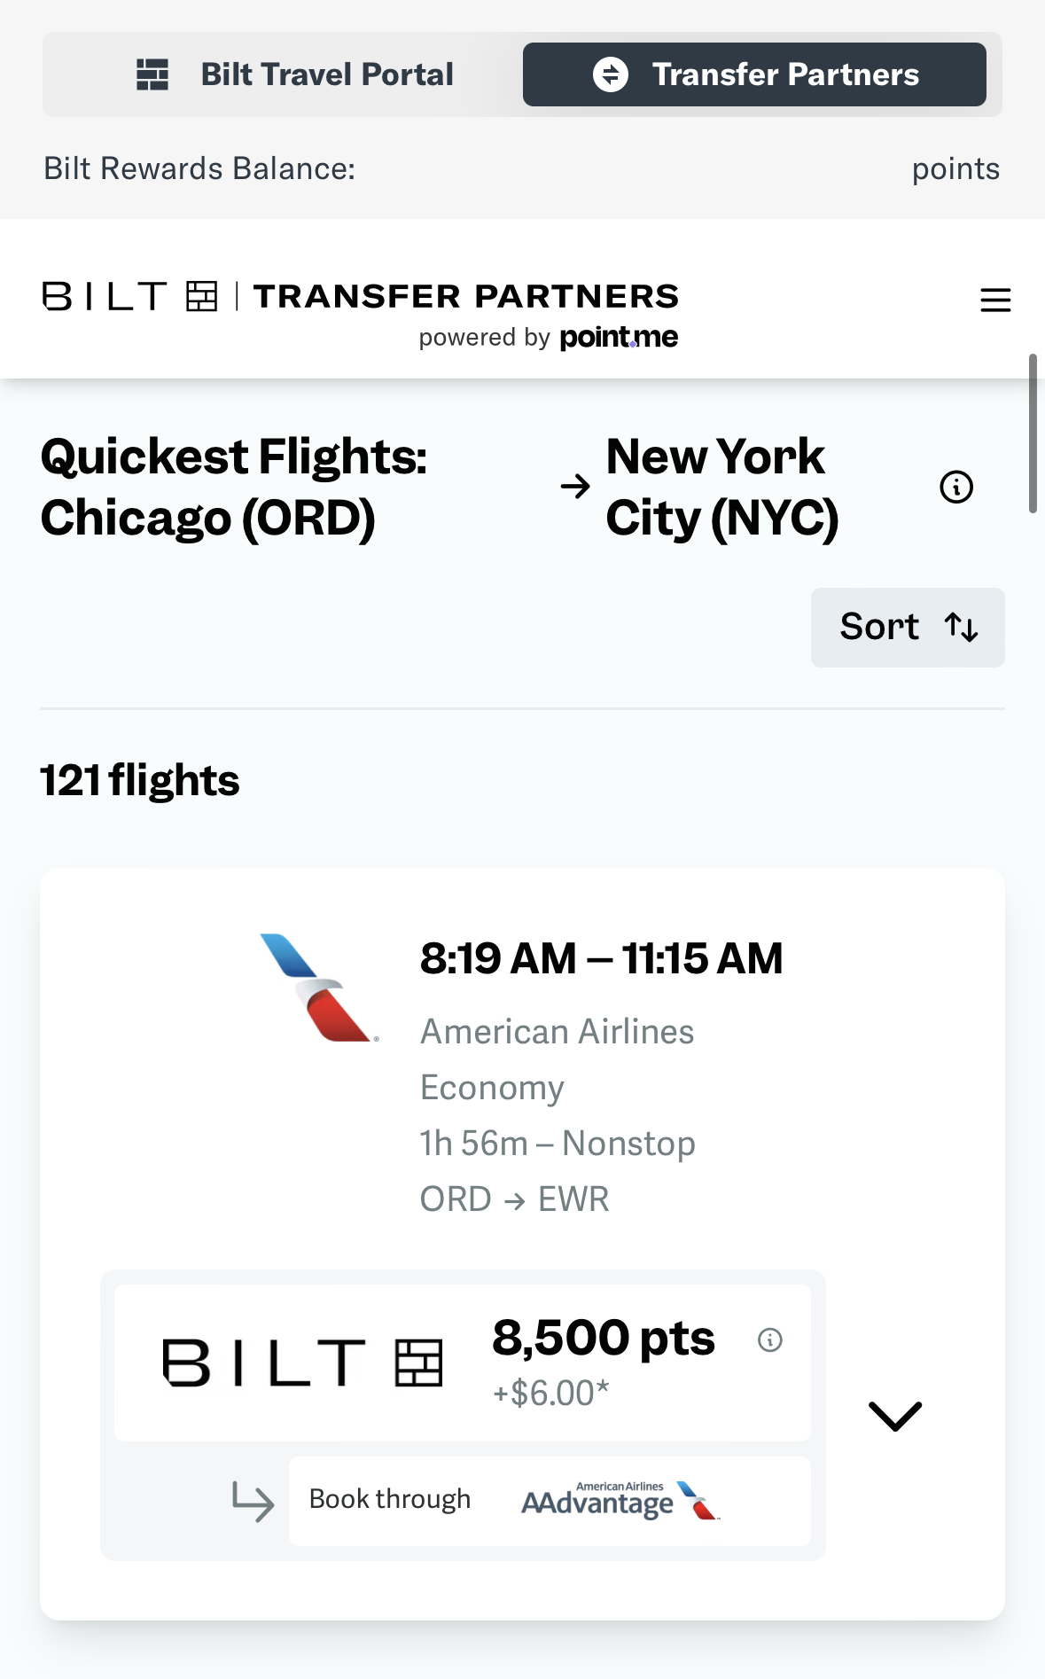Open the Sort options
The height and width of the screenshot is (1679, 1045).
click(907, 626)
